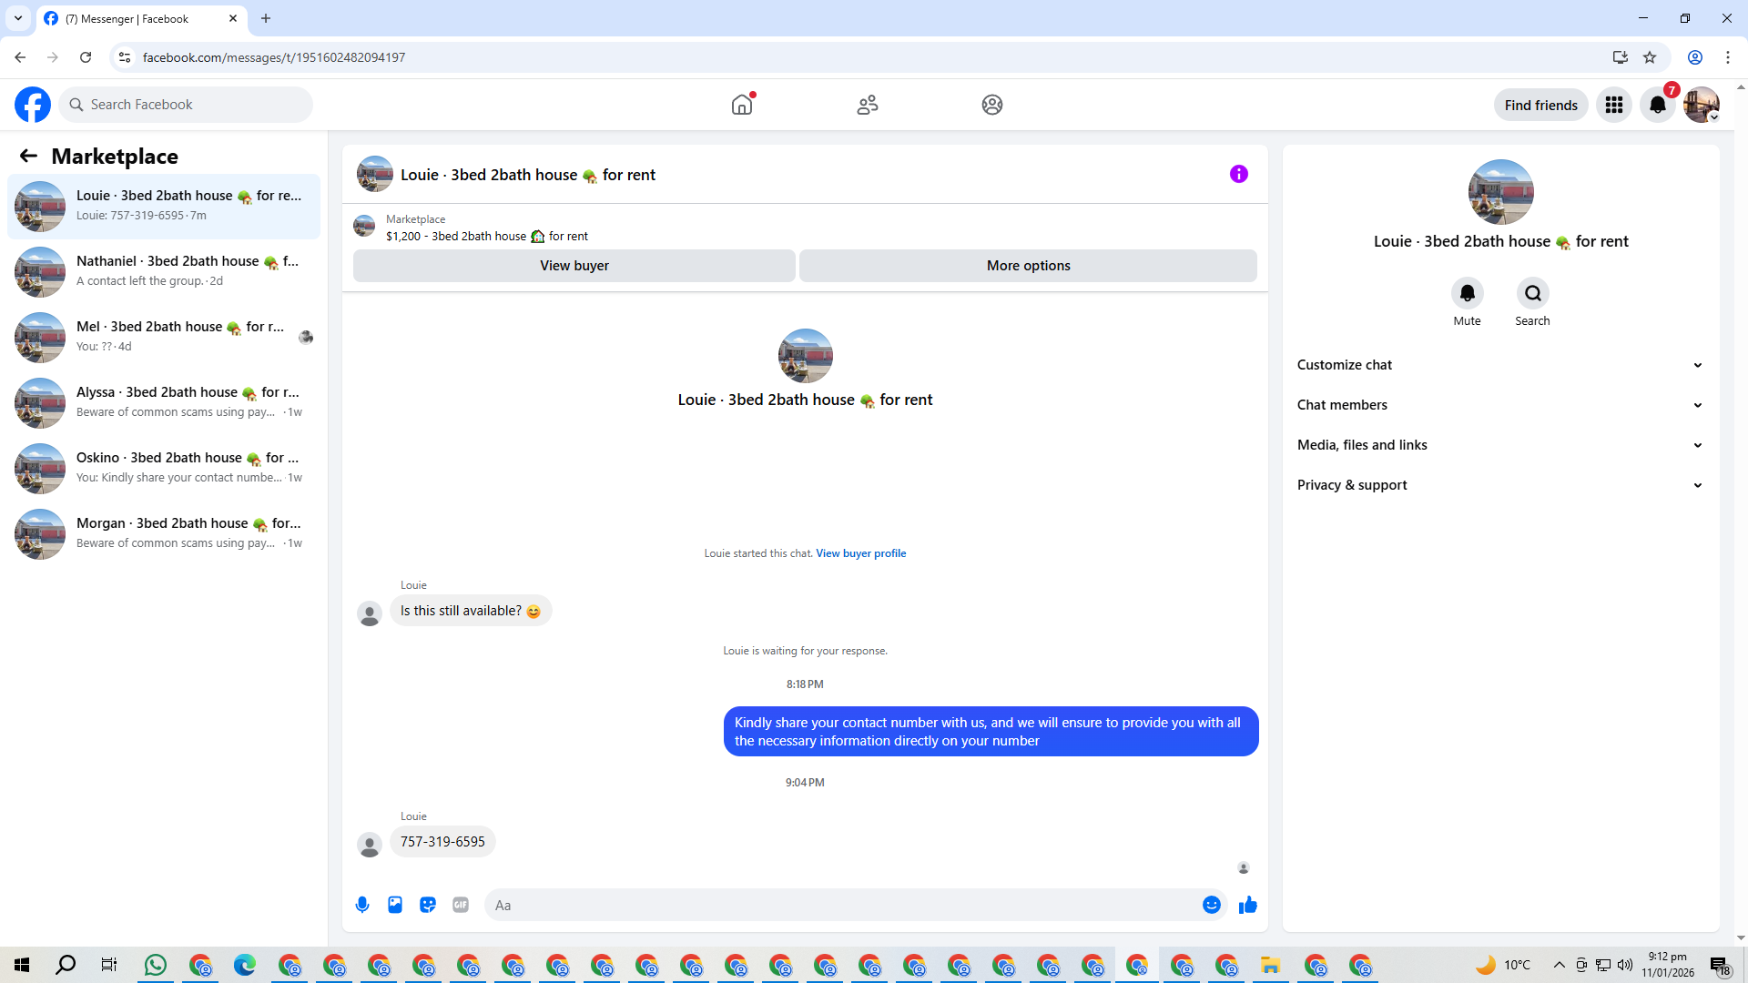Click the "Is this still available?" message
This screenshot has width=1748, height=983.
pyautogui.click(x=471, y=611)
